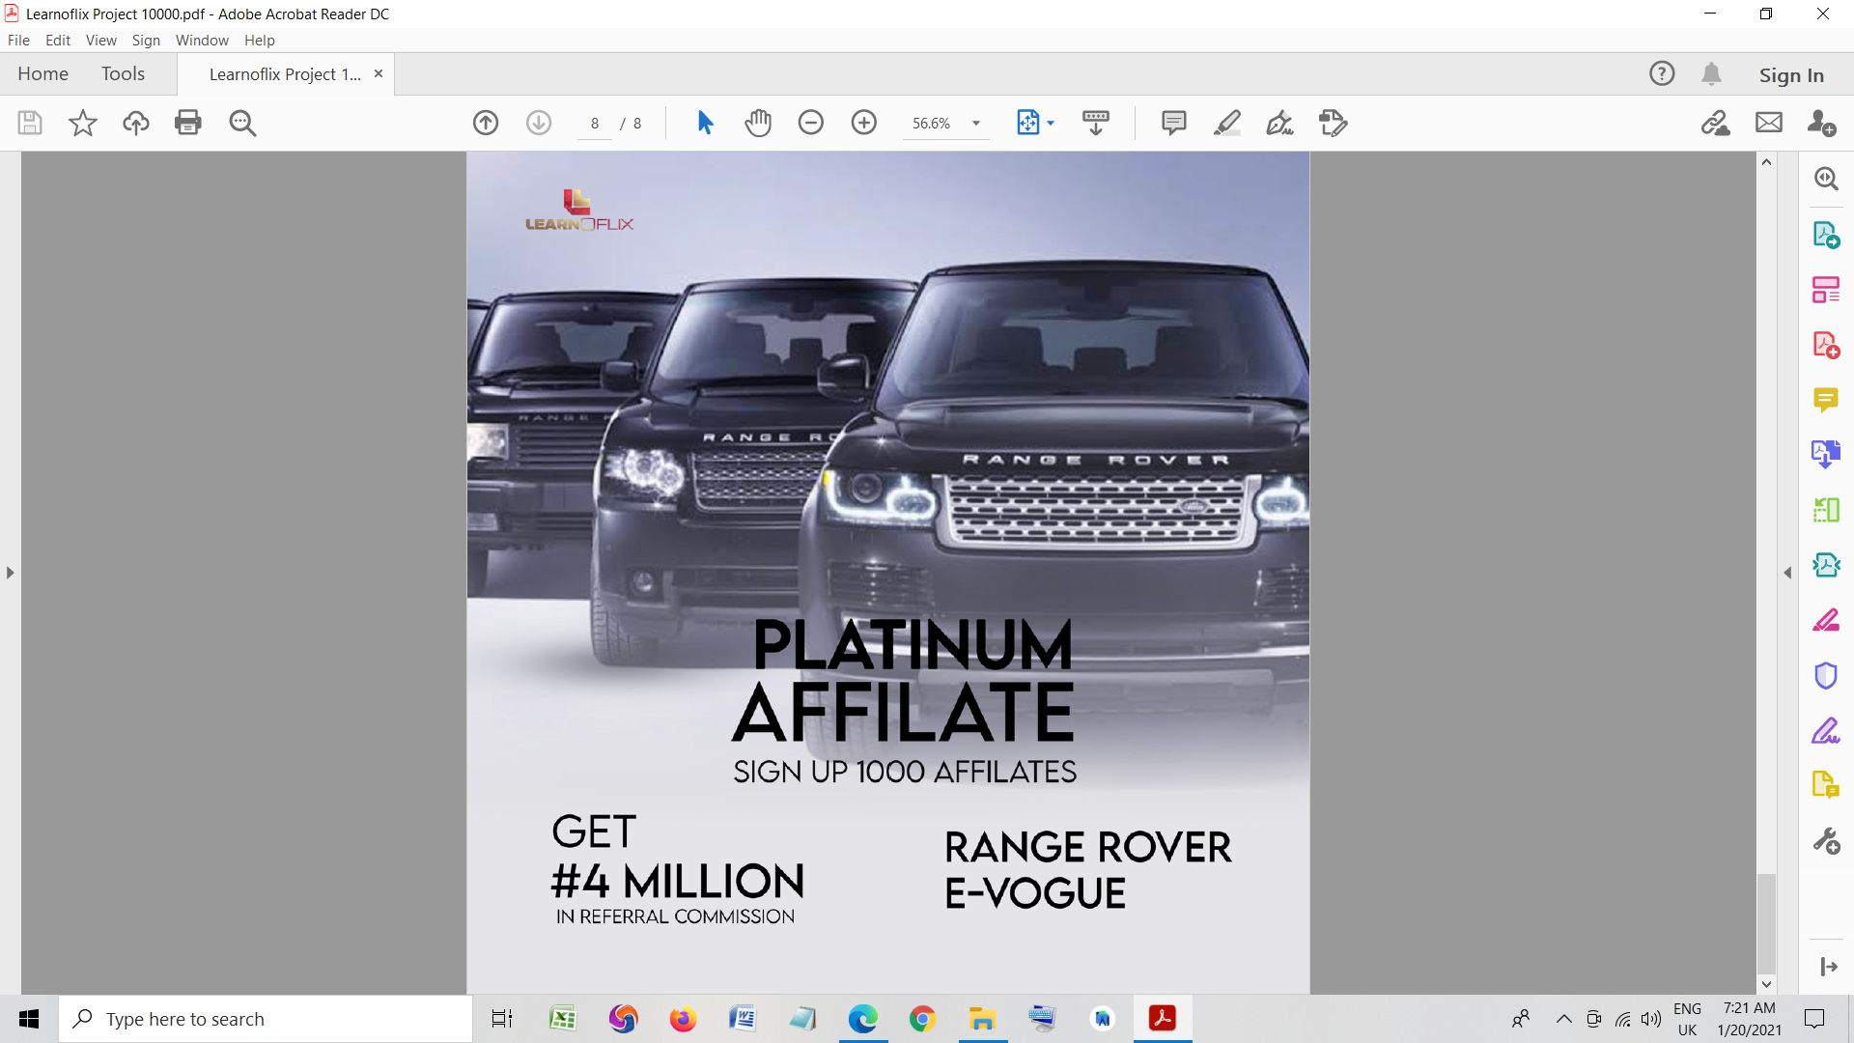Click the scrollbar down arrow
1854x1043 pixels.
1766,984
